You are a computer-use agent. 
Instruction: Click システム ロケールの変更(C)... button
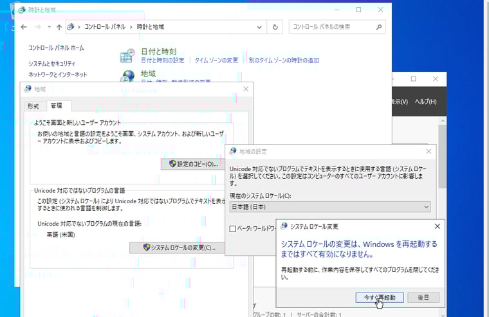point(177,248)
